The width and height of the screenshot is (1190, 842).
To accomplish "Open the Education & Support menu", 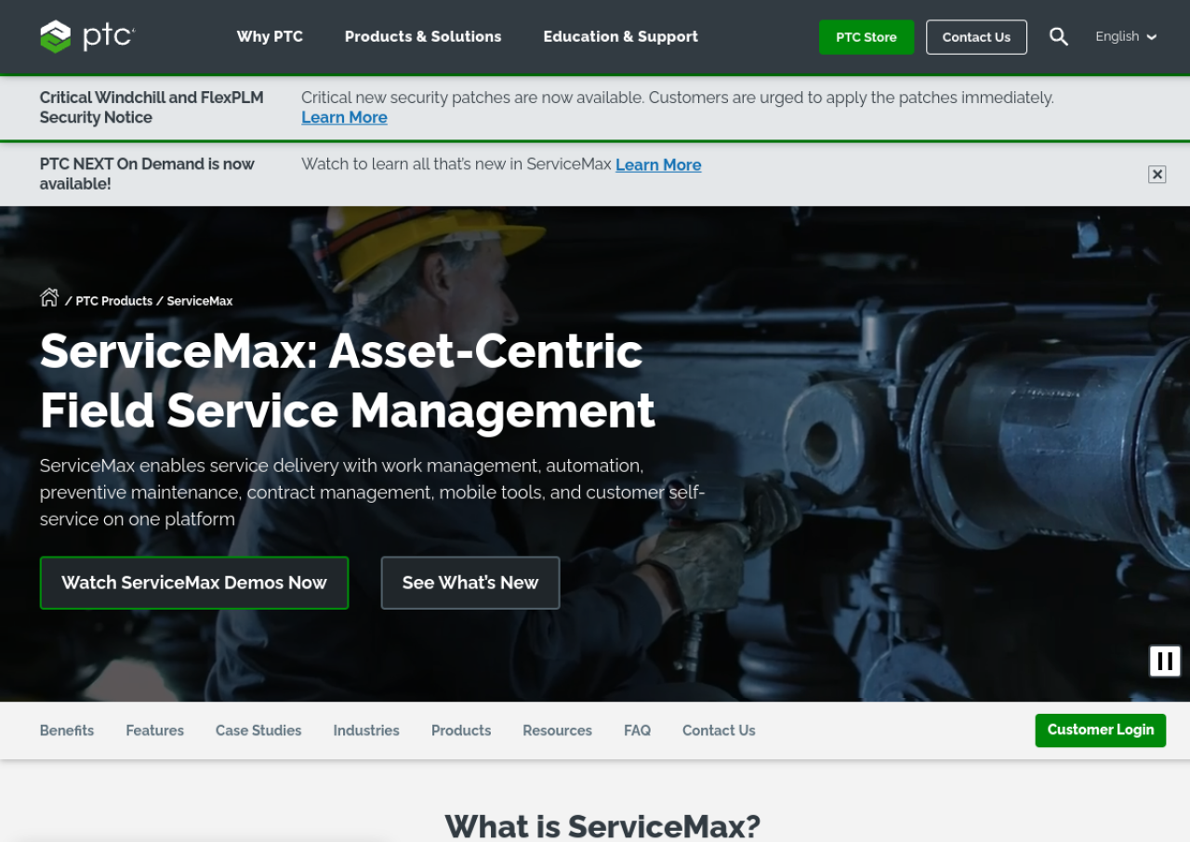I will click(621, 36).
